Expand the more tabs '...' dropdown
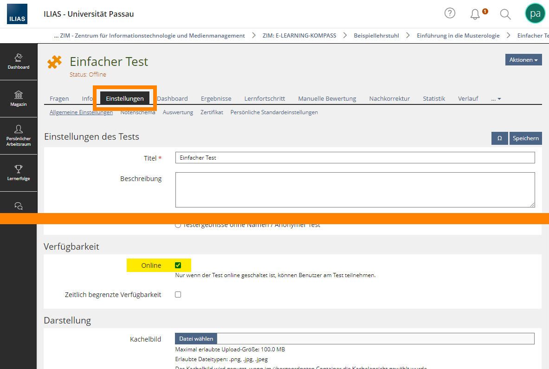This screenshot has width=549, height=369. (496, 99)
